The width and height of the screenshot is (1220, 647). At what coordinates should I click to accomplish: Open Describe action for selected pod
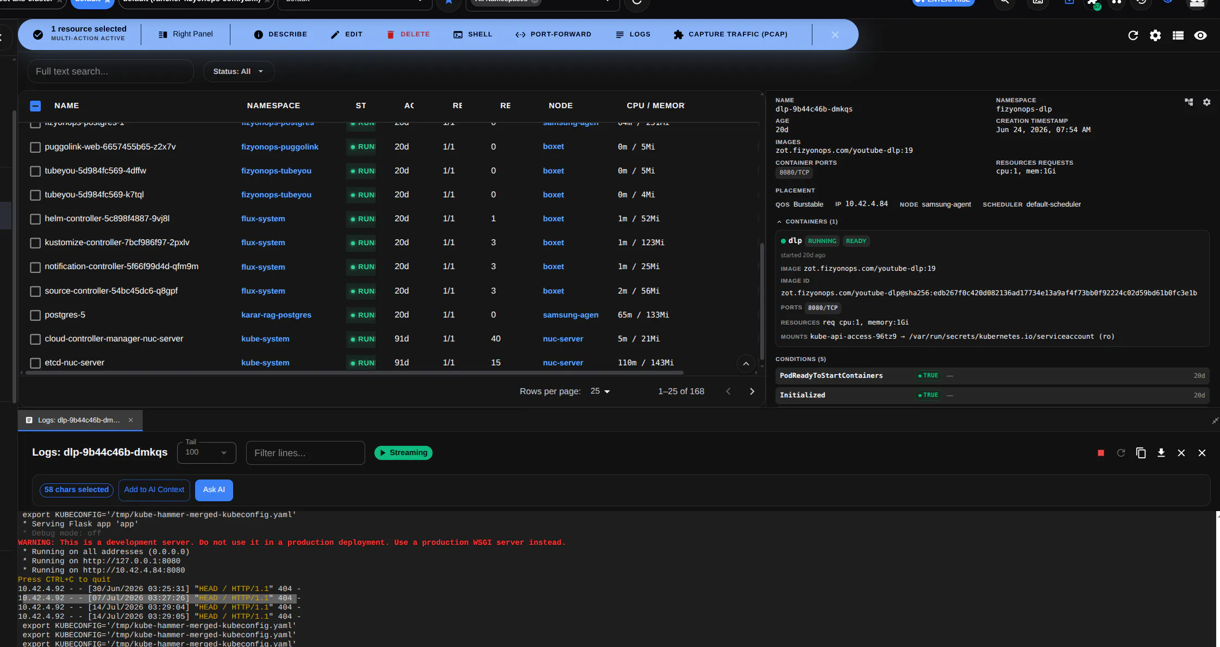pyautogui.click(x=280, y=34)
